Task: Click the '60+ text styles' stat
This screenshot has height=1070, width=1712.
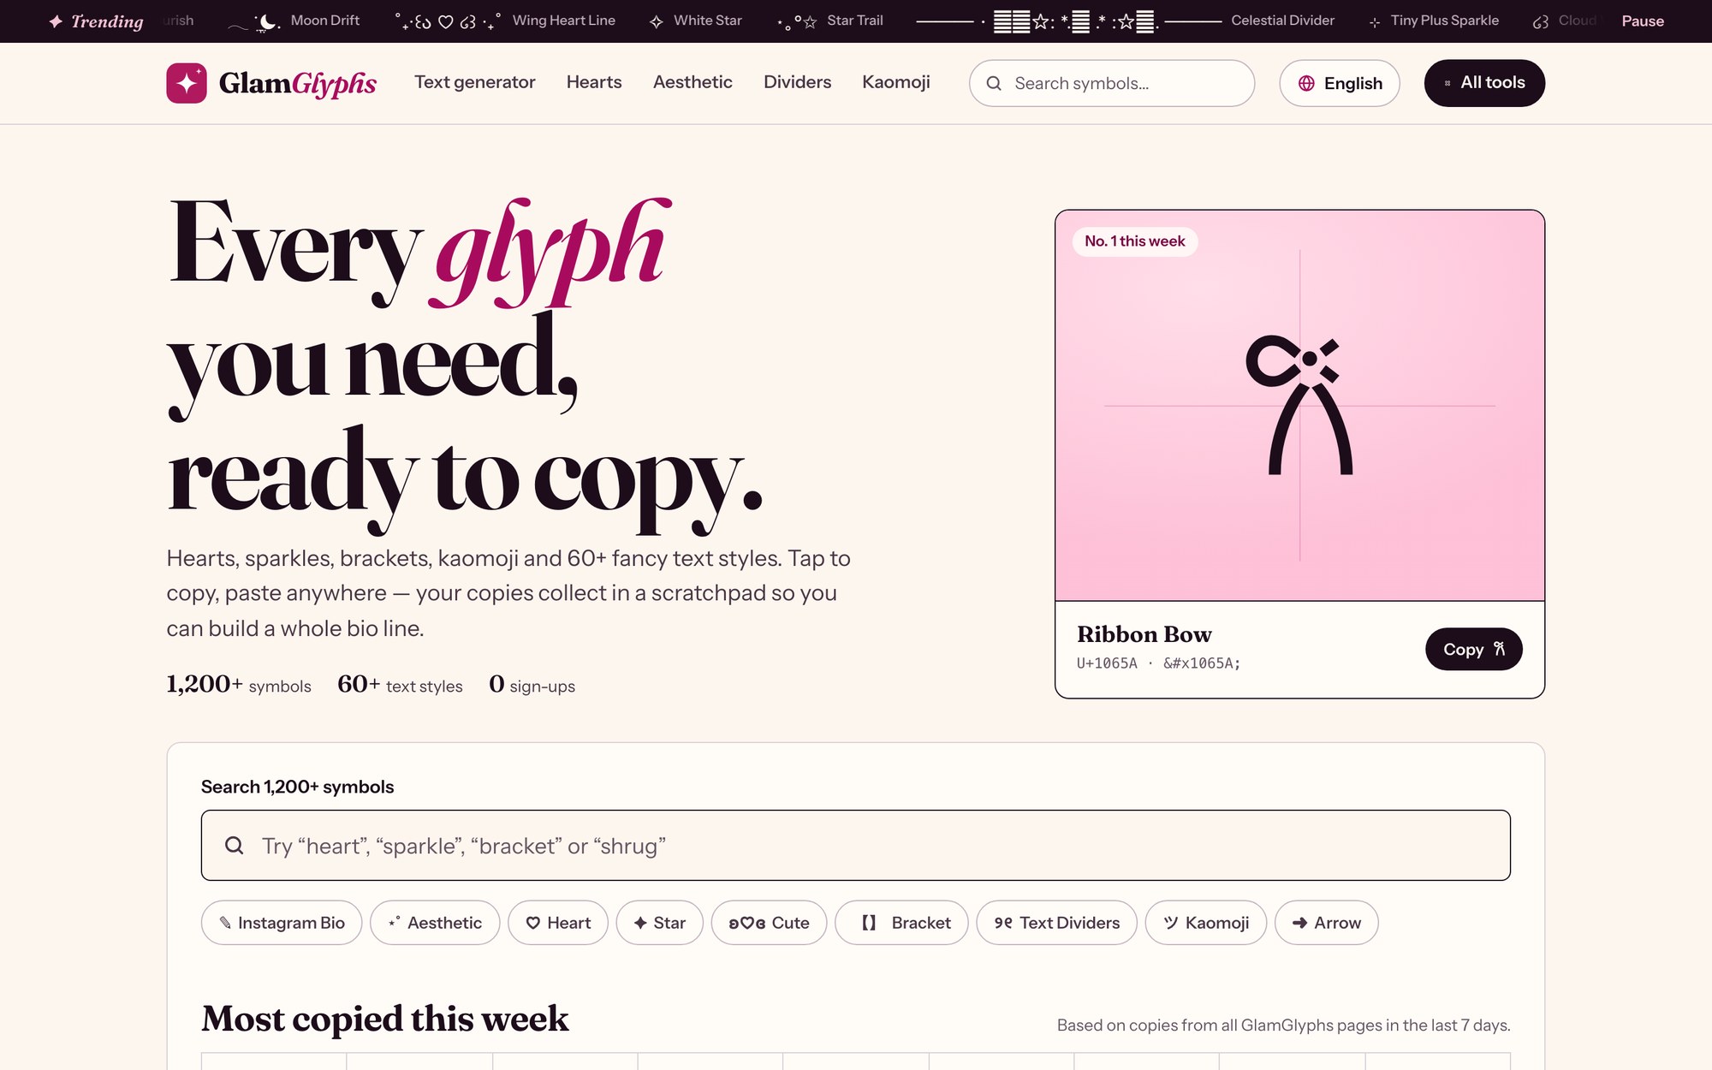Action: point(400,685)
